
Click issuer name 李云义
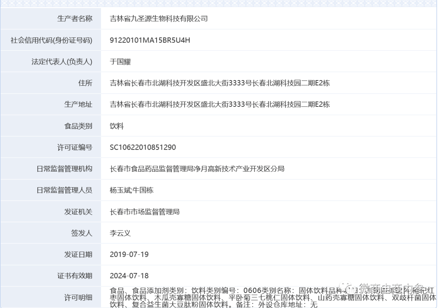pyautogui.click(x=120, y=233)
